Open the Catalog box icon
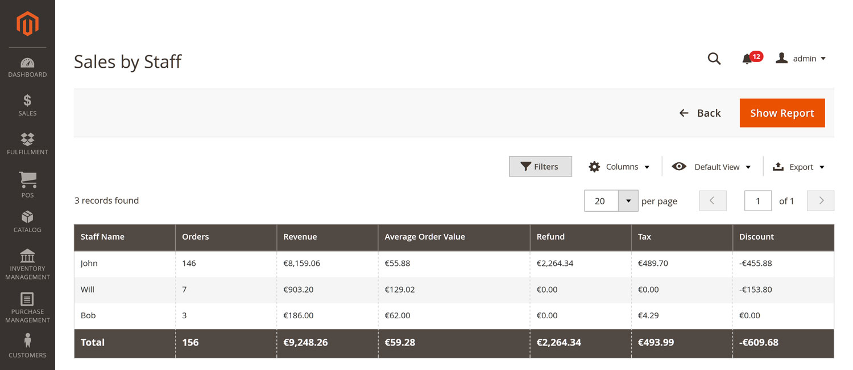 pos(27,221)
